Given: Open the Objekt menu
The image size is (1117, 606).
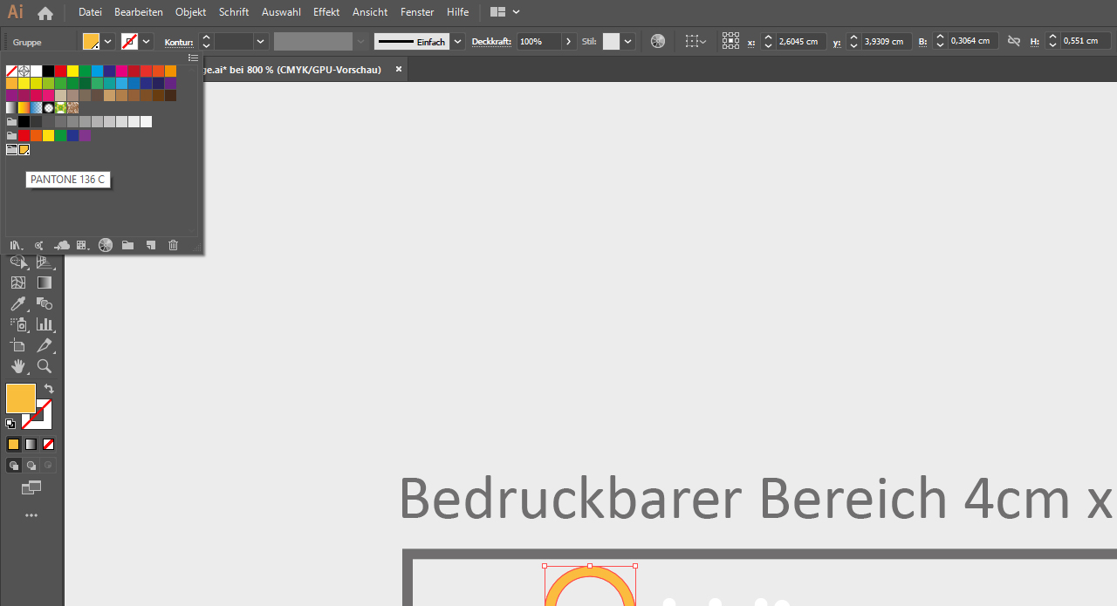Looking at the screenshot, I should 190,12.
